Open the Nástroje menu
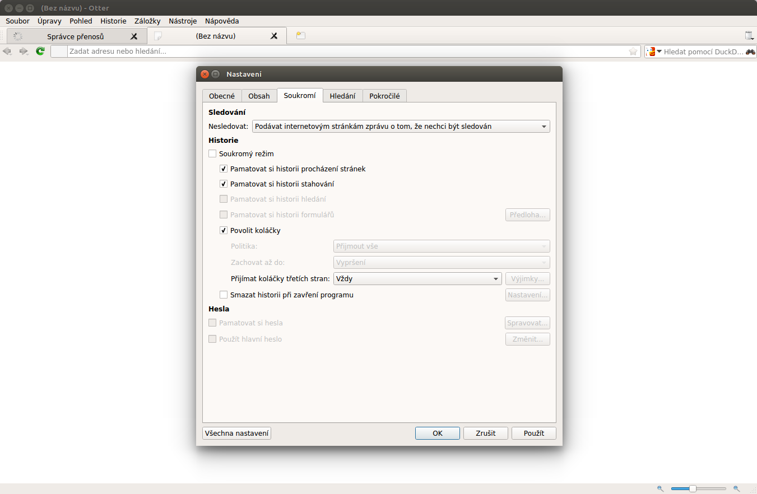This screenshot has width=757, height=494. point(183,21)
